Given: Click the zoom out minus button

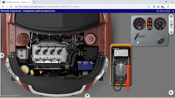Looking at the screenshot, I should [171, 32].
